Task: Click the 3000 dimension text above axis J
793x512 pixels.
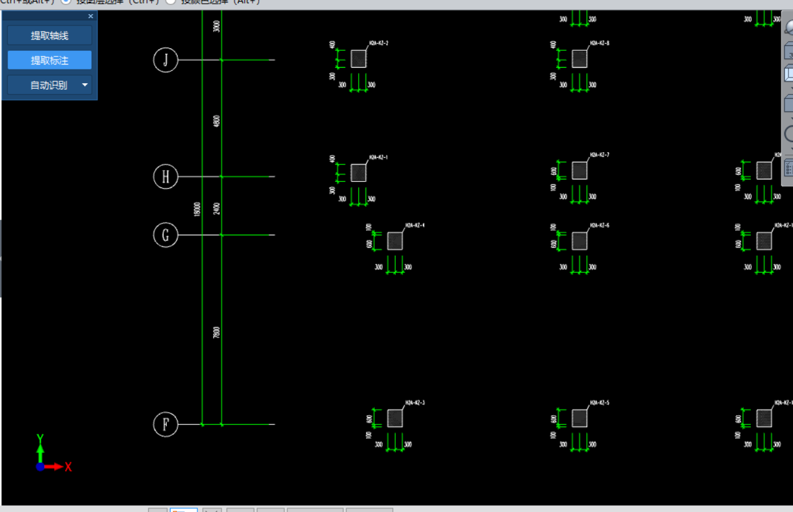Action: point(217,26)
